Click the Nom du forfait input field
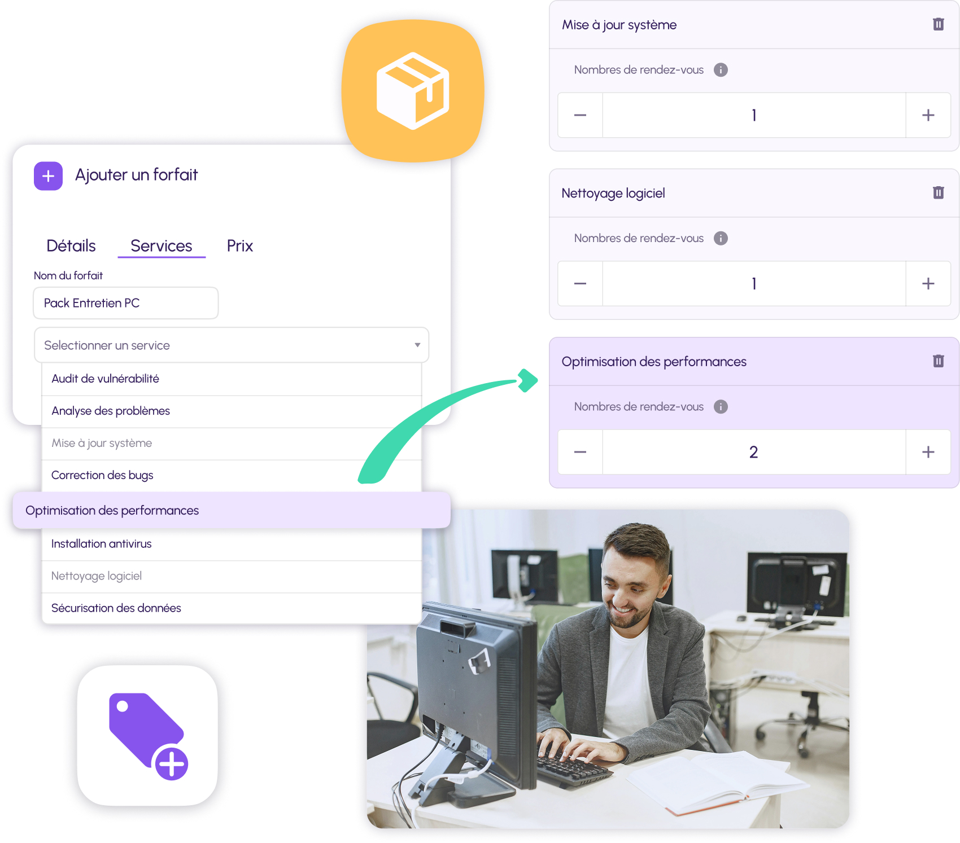This screenshot has width=960, height=843. [x=125, y=303]
